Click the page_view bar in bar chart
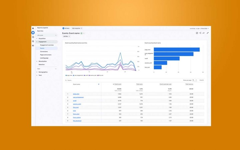The width and height of the screenshot is (240, 150). click(x=176, y=50)
